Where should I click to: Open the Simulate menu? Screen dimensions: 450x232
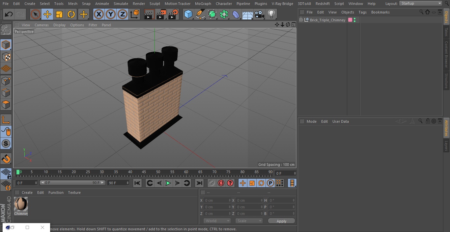(121, 4)
